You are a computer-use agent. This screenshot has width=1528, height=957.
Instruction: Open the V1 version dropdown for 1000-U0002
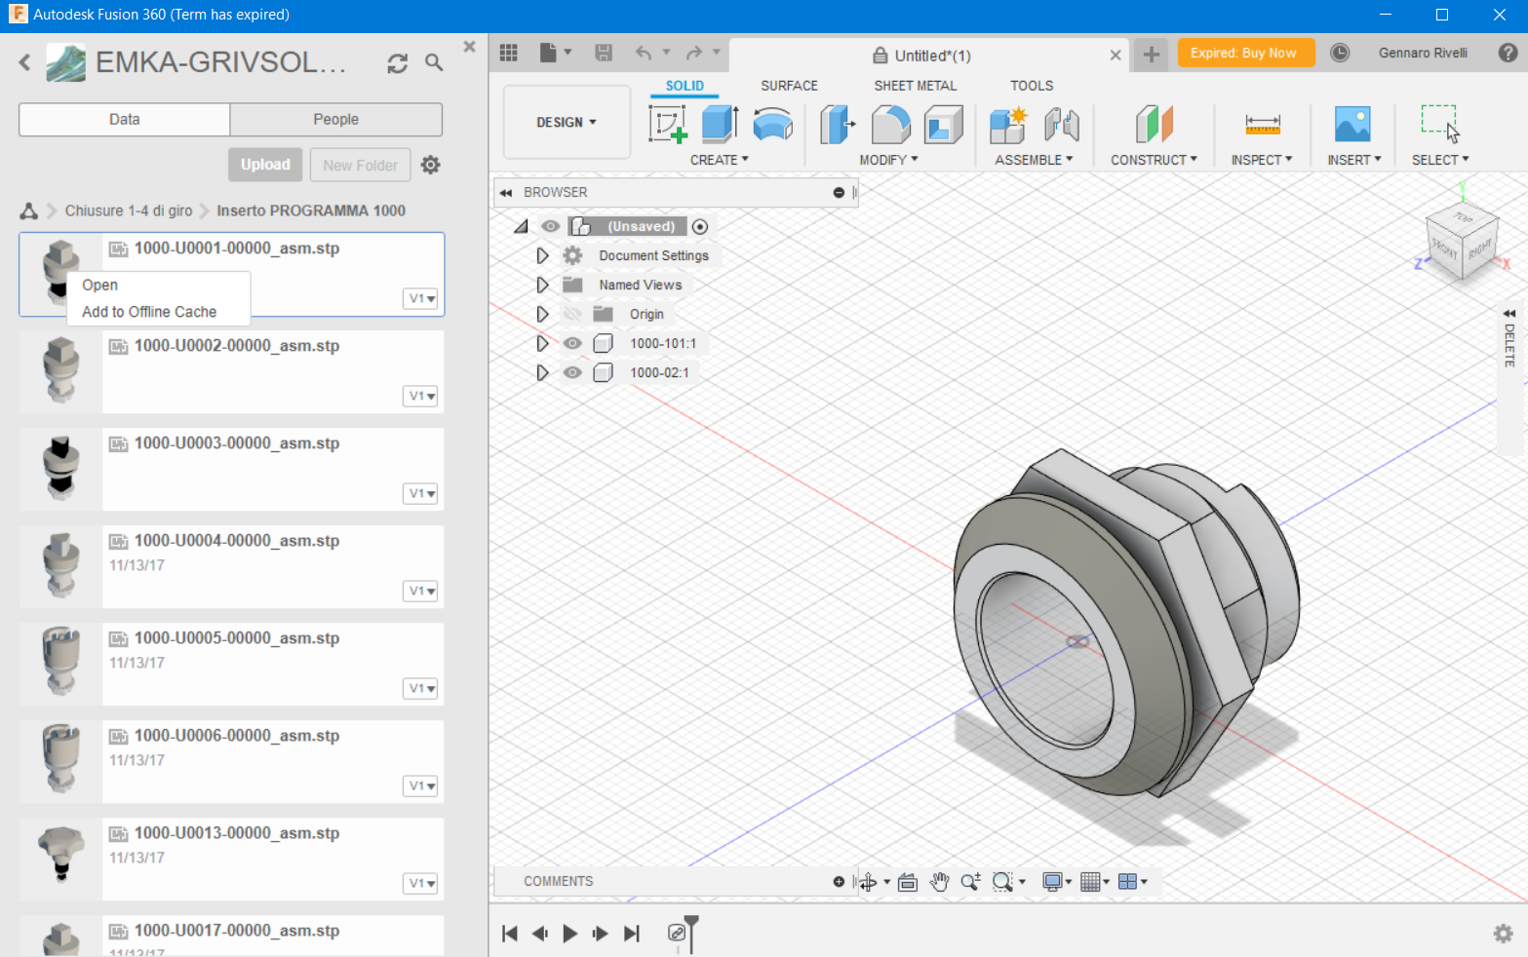[x=420, y=396]
